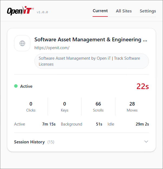This screenshot has width=163, height=169.
Task: Switch to the Current tab
Action: [x=100, y=11]
